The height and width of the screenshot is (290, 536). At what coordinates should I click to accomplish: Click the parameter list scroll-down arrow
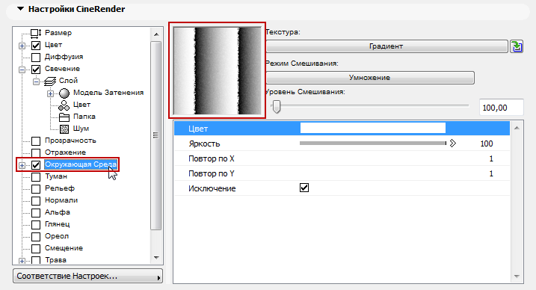(x=517, y=277)
